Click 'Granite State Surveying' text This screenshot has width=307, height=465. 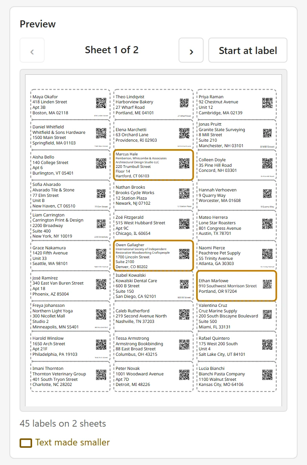click(222, 130)
